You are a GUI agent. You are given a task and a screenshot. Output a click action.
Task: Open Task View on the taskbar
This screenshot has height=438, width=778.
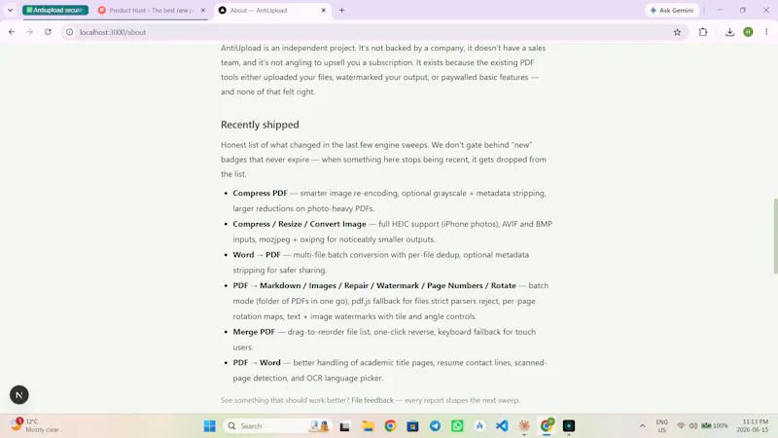pos(345,426)
